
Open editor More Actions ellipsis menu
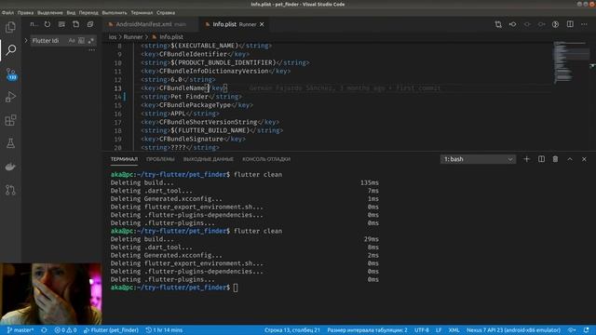(584, 24)
